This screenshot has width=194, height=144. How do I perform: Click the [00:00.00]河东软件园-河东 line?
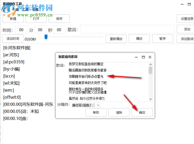tap(28, 104)
